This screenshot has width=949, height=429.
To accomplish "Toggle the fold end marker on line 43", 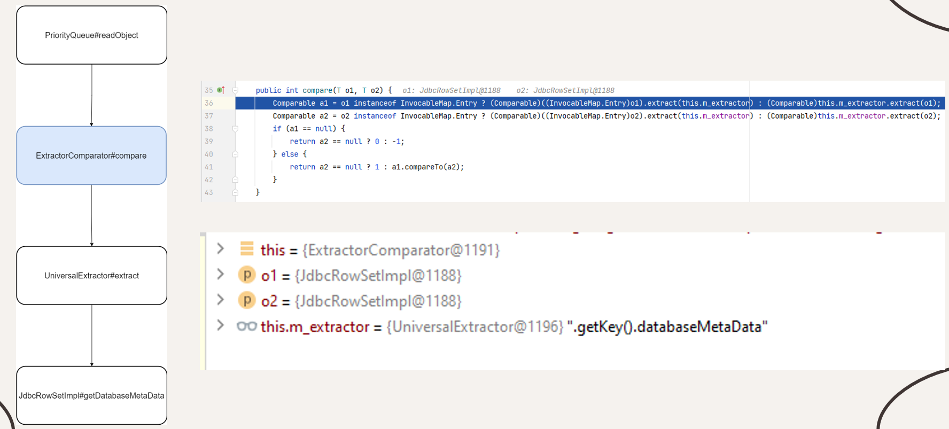I will tap(235, 192).
